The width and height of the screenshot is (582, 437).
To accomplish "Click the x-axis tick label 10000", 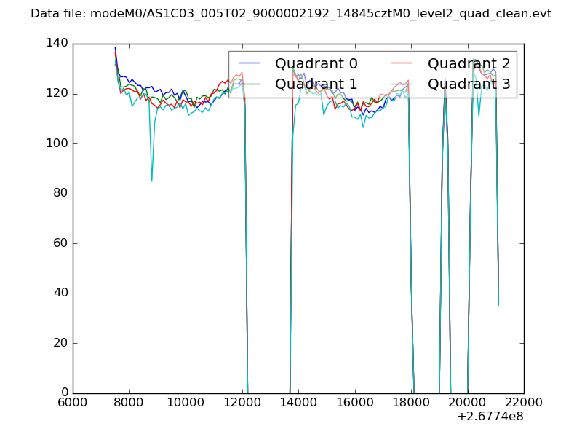I will click(x=186, y=403).
